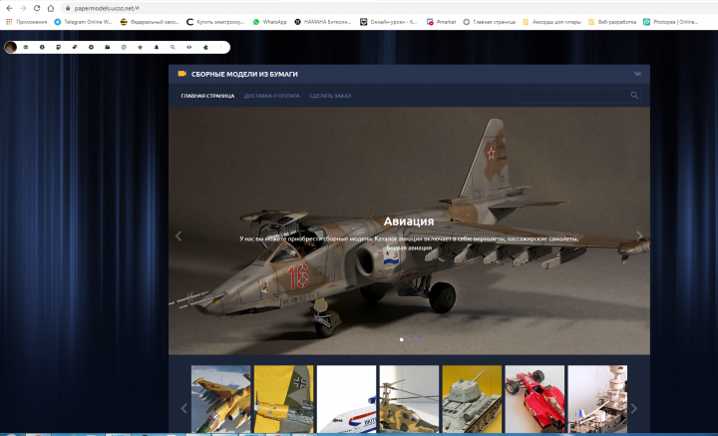The width and height of the screenshot is (718, 436).
Task: Open the camouflage jet thumbnail
Action: coord(220,399)
